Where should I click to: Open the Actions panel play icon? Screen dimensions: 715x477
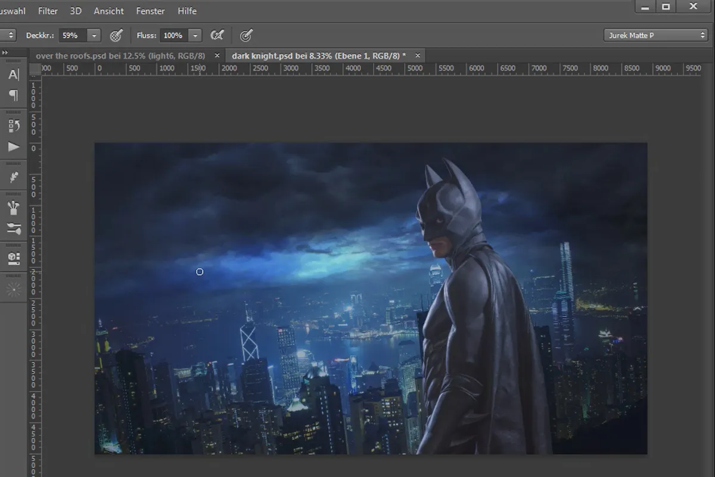(x=14, y=147)
